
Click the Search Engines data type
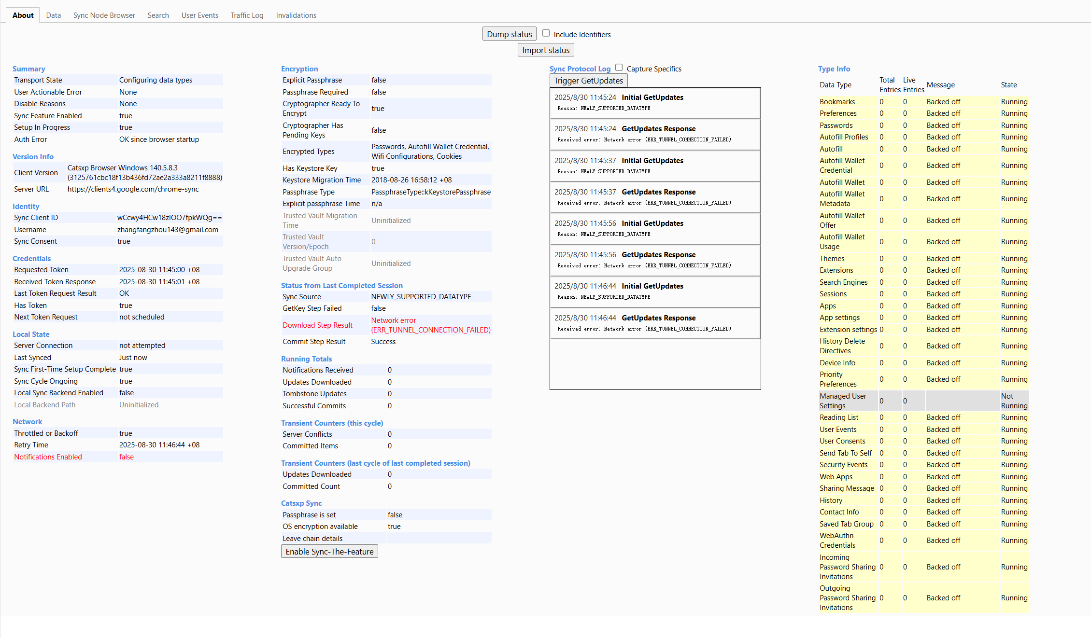click(843, 282)
